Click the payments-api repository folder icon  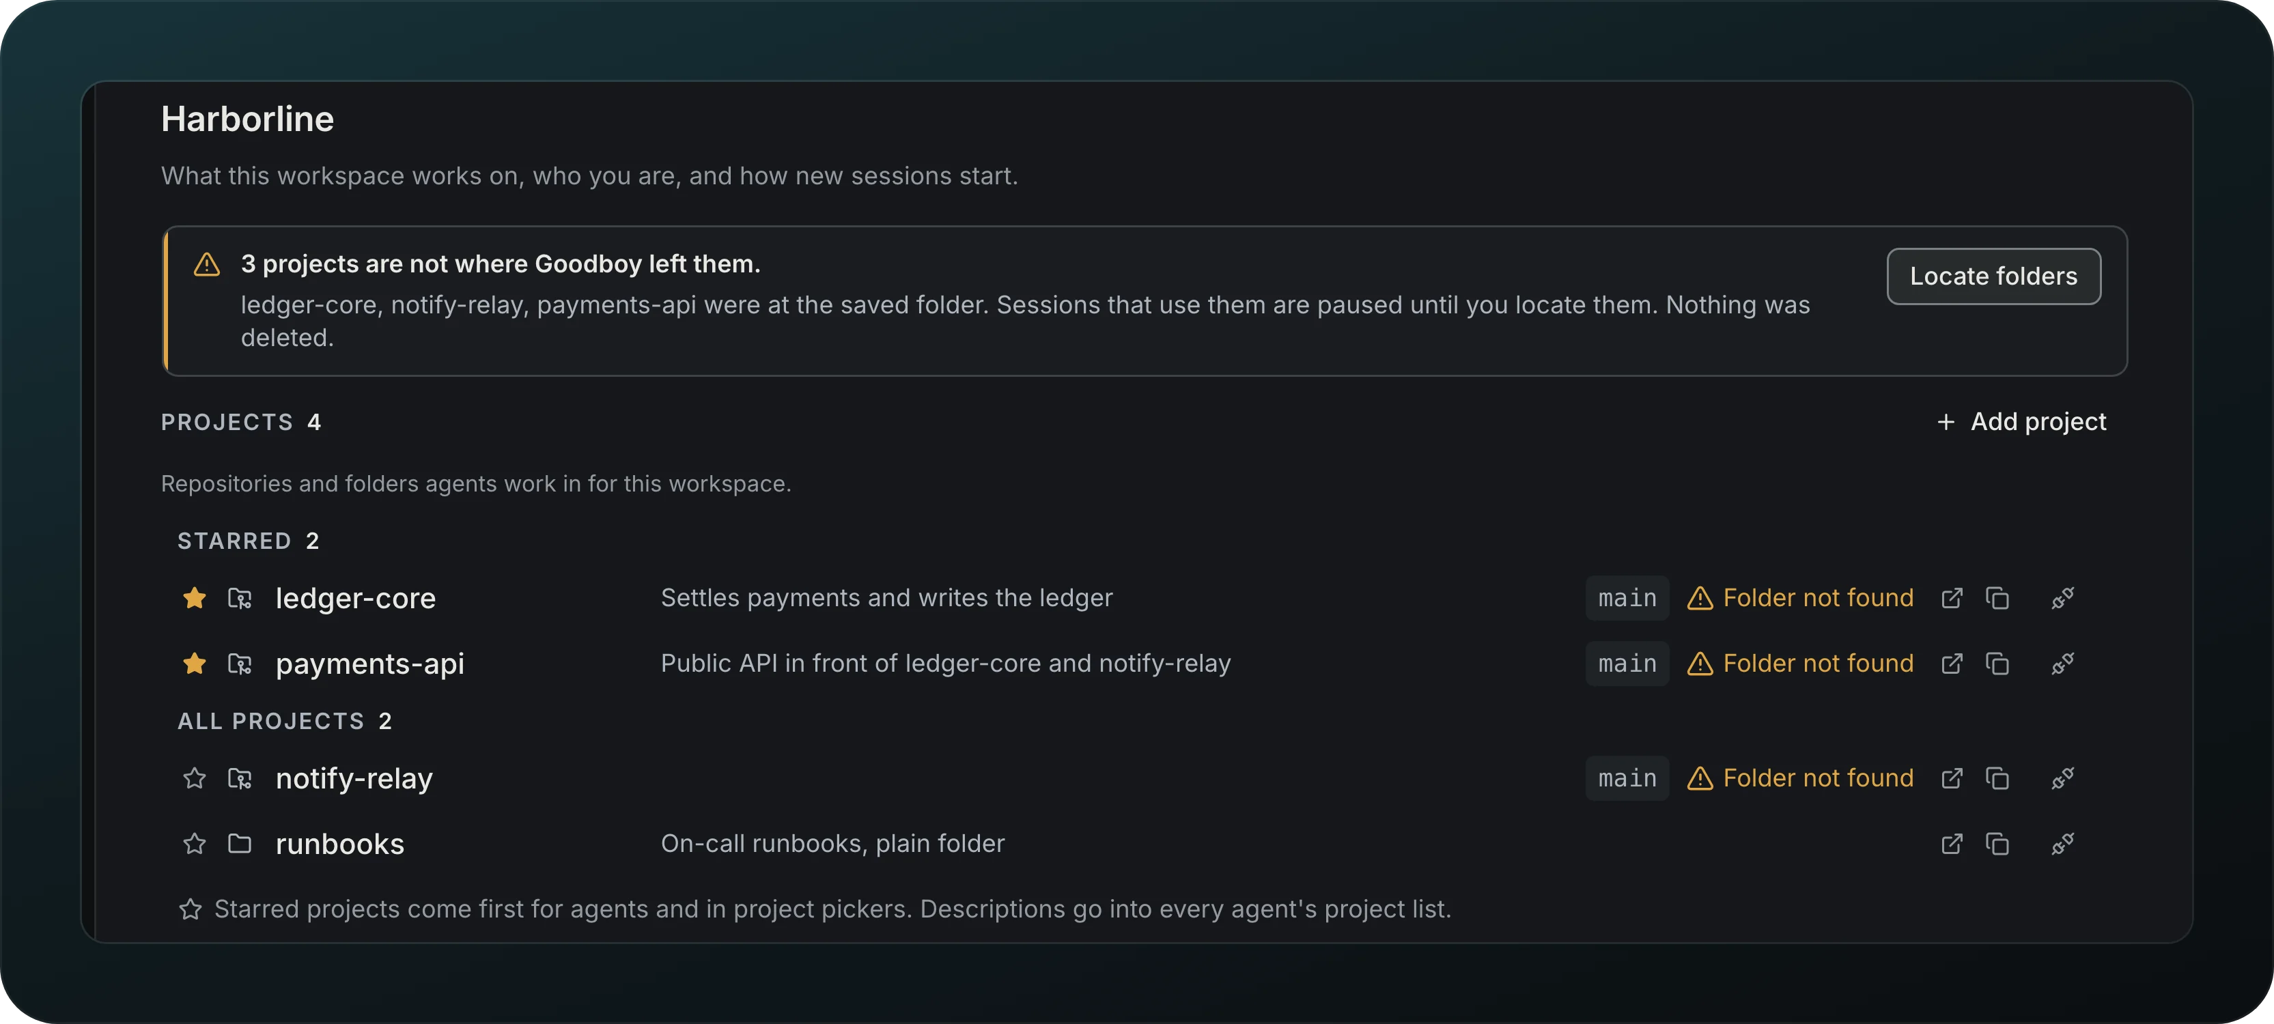coord(239,663)
